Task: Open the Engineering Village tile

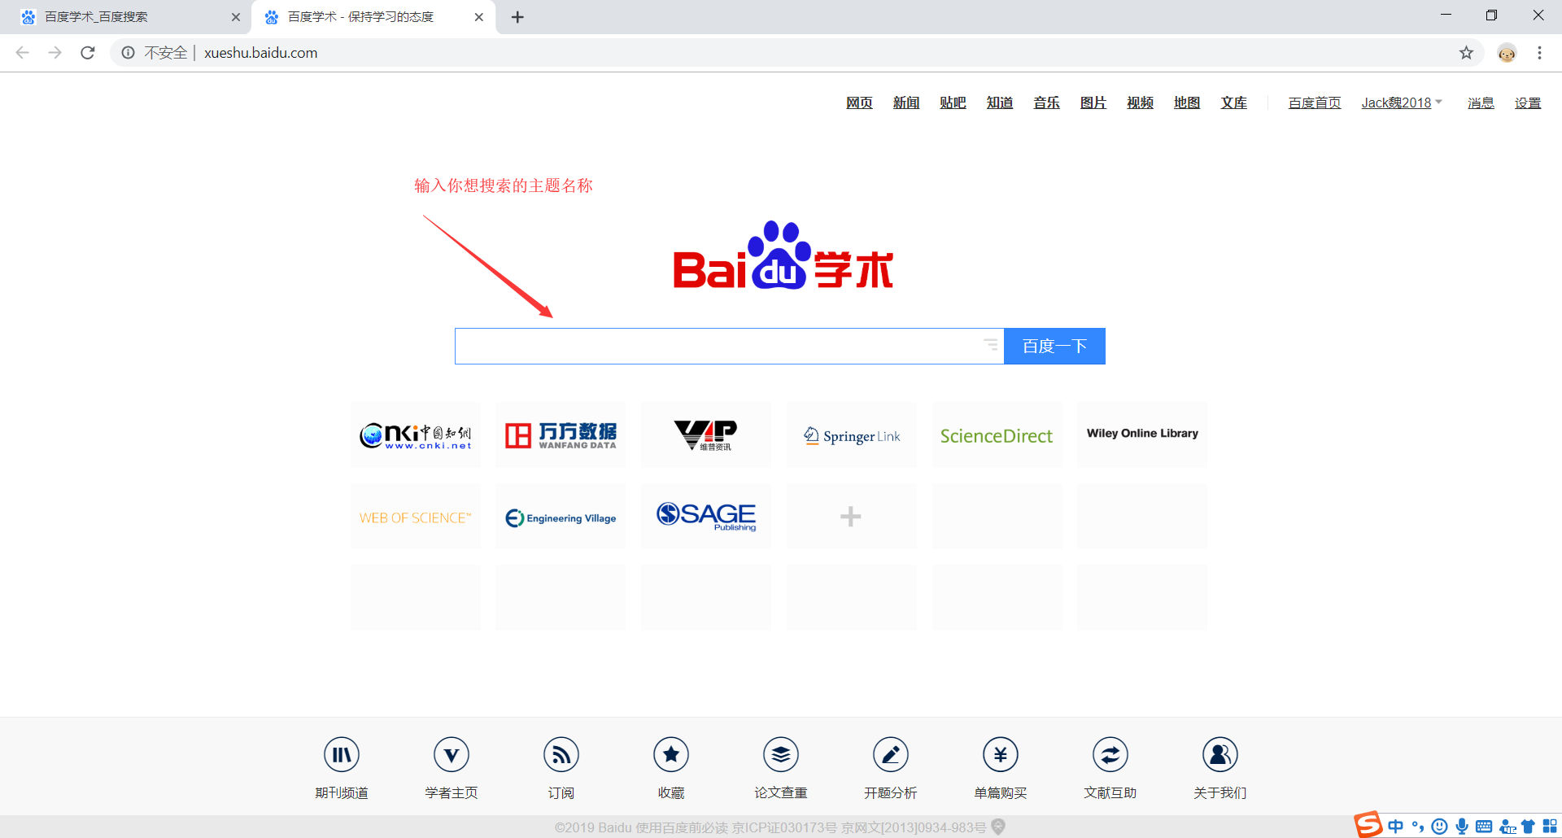Action: click(561, 517)
